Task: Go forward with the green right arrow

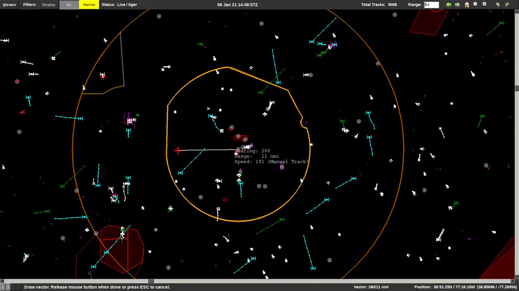Action: click(457, 4)
